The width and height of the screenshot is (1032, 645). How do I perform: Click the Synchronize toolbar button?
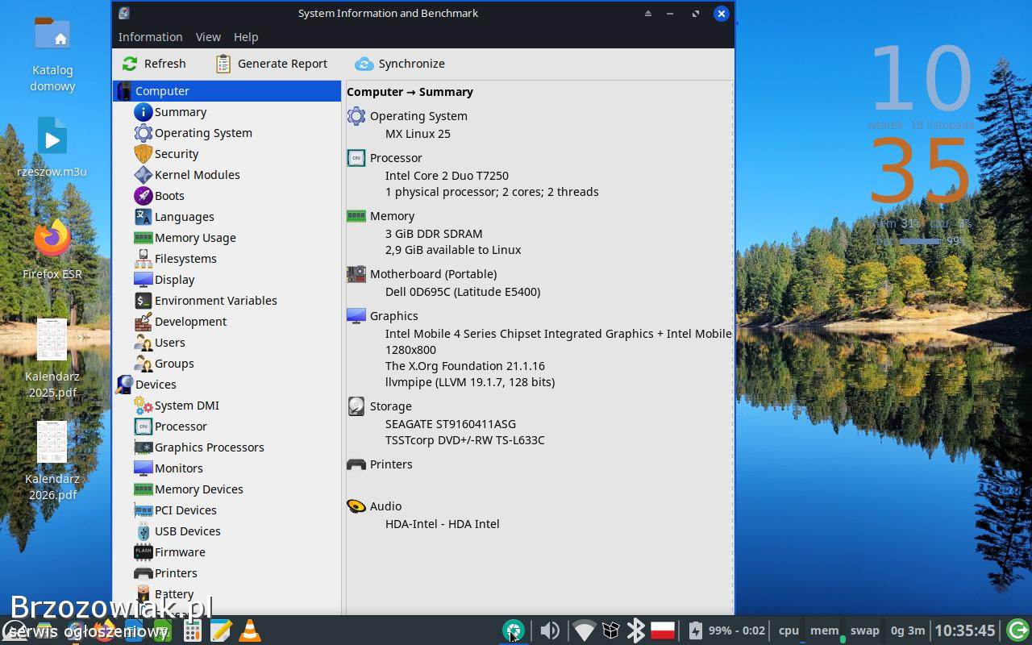tap(400, 64)
